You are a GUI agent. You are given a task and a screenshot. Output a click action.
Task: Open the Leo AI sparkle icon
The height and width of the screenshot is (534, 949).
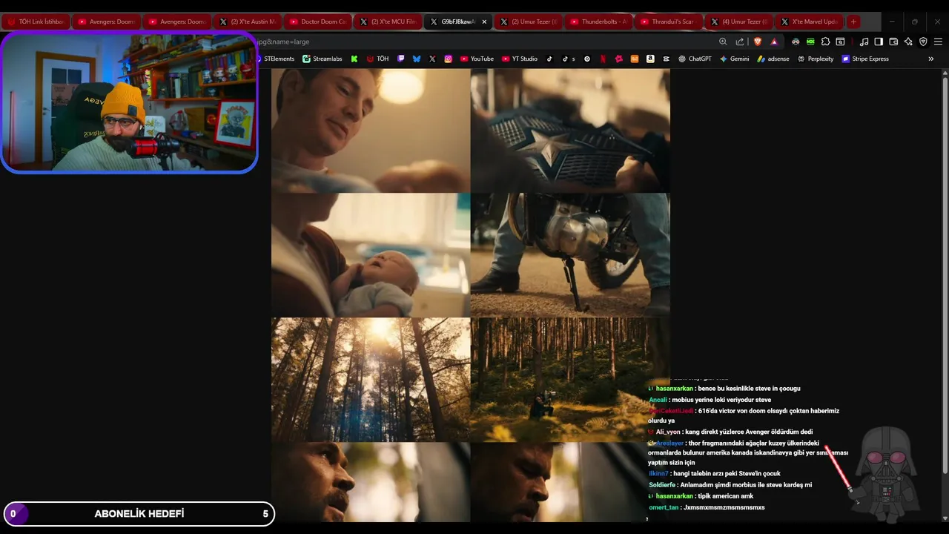908,42
